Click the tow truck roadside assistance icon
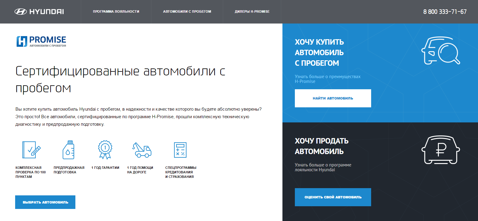Image resolution: width=478 pixels, height=221 pixels. [x=142, y=150]
